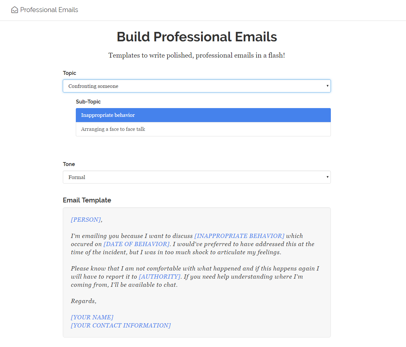Click the [YOUR NAME] placeholder
The image size is (406, 347).
point(92,317)
